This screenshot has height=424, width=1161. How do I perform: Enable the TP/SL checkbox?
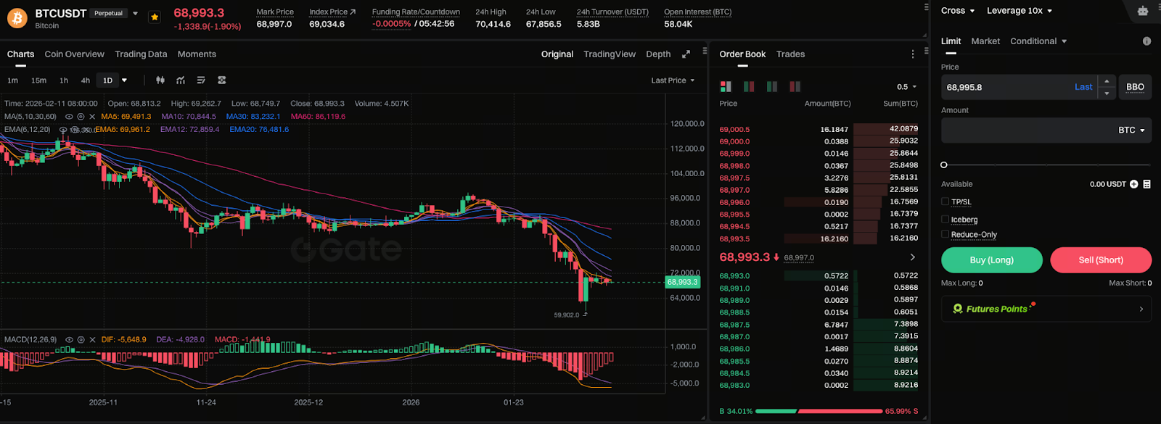[x=945, y=201]
